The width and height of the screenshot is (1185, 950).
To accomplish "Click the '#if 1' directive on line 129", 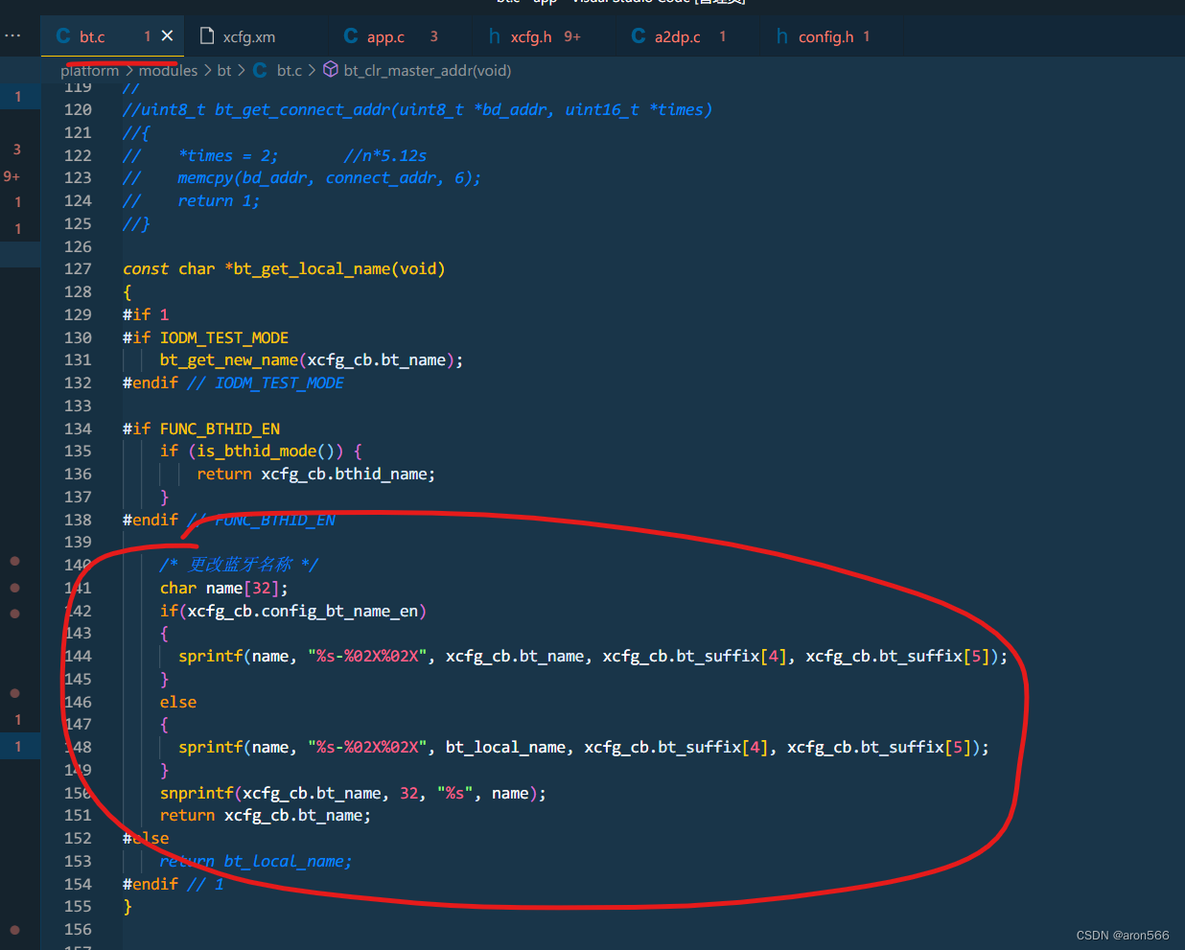I will [x=146, y=315].
